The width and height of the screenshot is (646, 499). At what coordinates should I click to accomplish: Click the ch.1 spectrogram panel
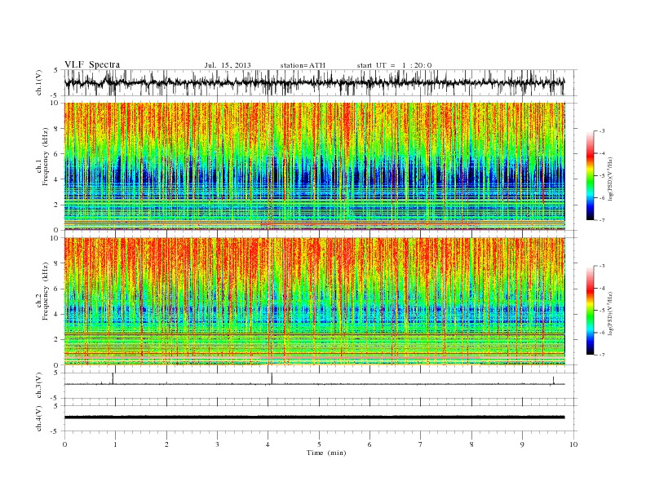(x=315, y=166)
